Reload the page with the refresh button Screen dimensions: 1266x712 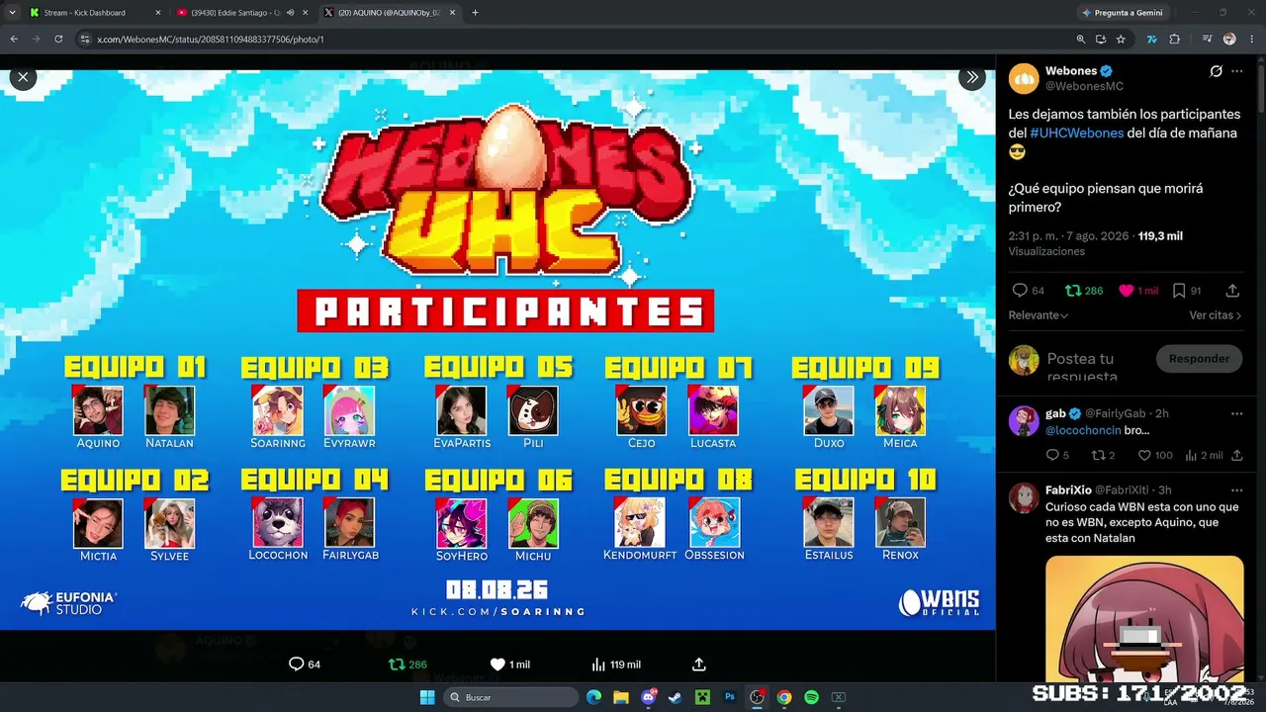(x=58, y=39)
